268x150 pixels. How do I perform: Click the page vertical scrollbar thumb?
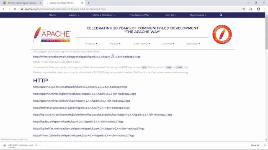click(266, 32)
